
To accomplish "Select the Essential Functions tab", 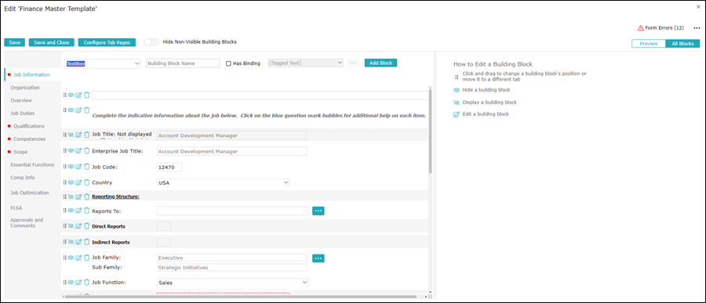I will click(32, 164).
